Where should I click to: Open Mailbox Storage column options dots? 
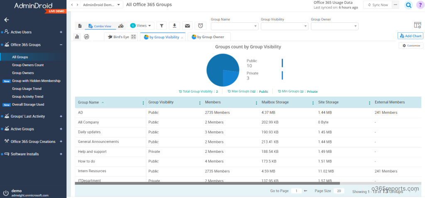313,103
